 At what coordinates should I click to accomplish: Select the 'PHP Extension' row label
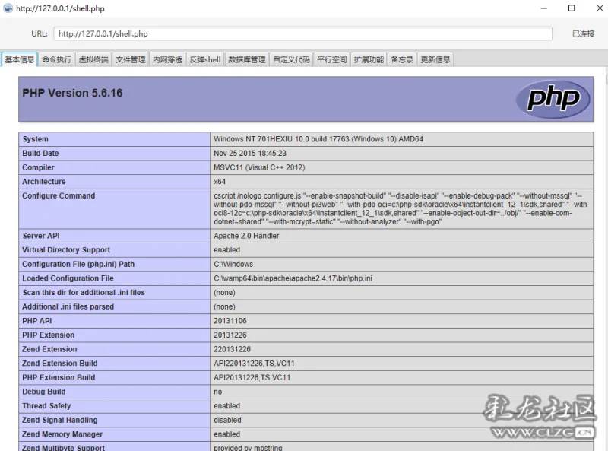(48, 335)
